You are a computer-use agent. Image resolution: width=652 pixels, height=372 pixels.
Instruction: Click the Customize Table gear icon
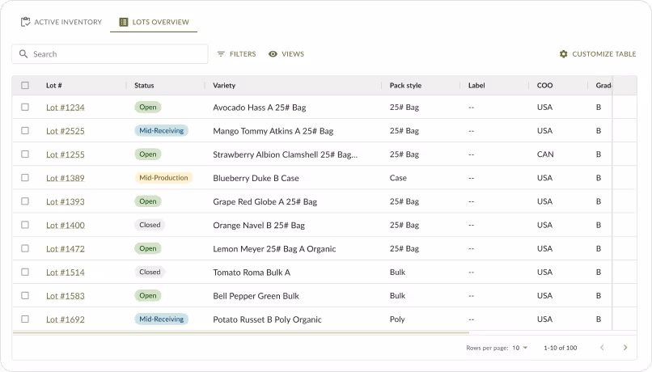click(564, 54)
